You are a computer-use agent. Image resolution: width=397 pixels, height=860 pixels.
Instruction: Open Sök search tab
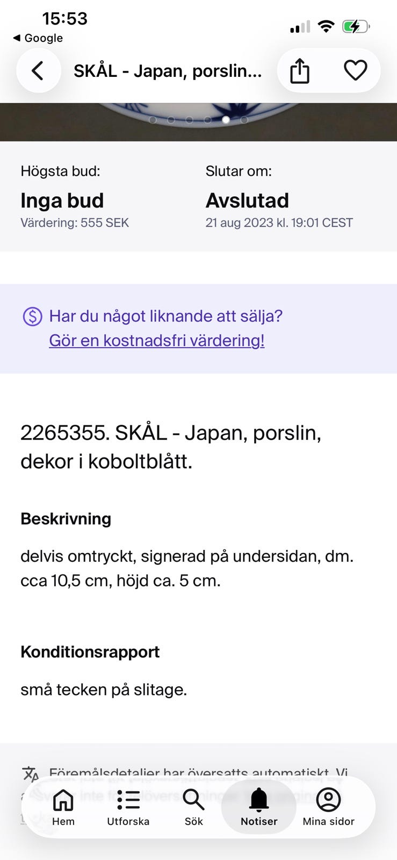(194, 807)
